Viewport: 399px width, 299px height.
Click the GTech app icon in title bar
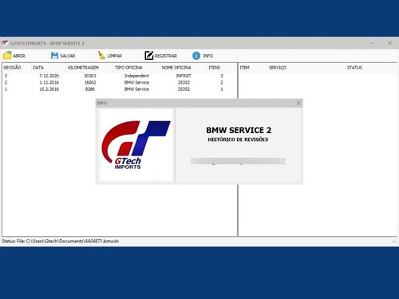(x=5, y=43)
